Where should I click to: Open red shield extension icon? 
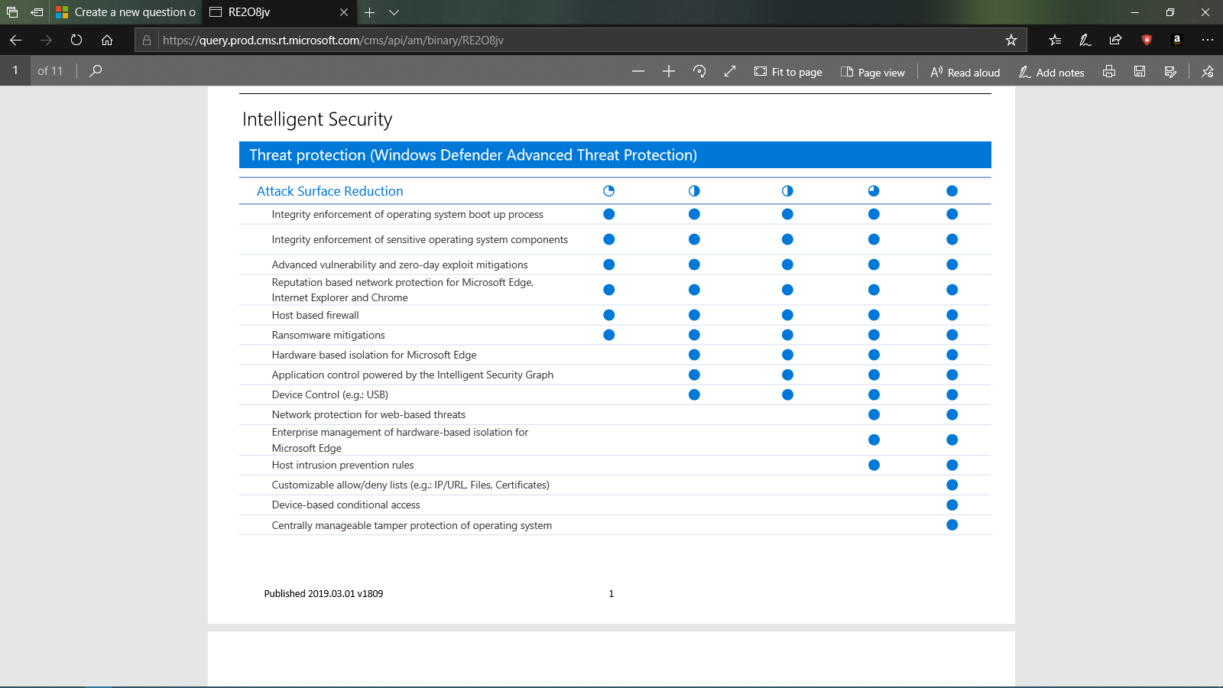click(1147, 40)
